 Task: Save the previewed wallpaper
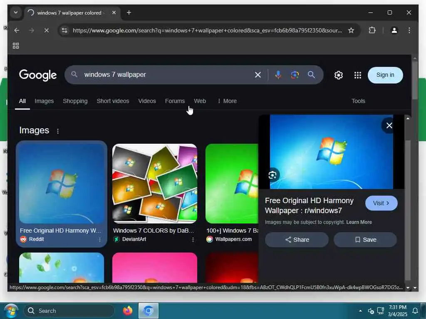(x=365, y=240)
